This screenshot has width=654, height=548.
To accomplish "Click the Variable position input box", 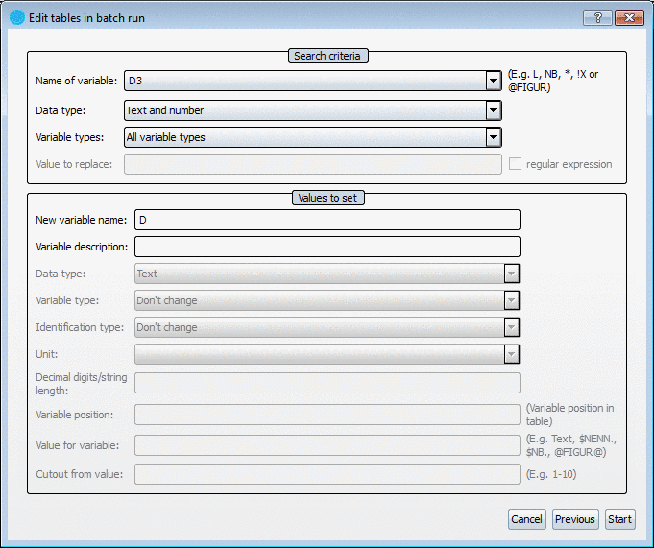I will coord(327,415).
